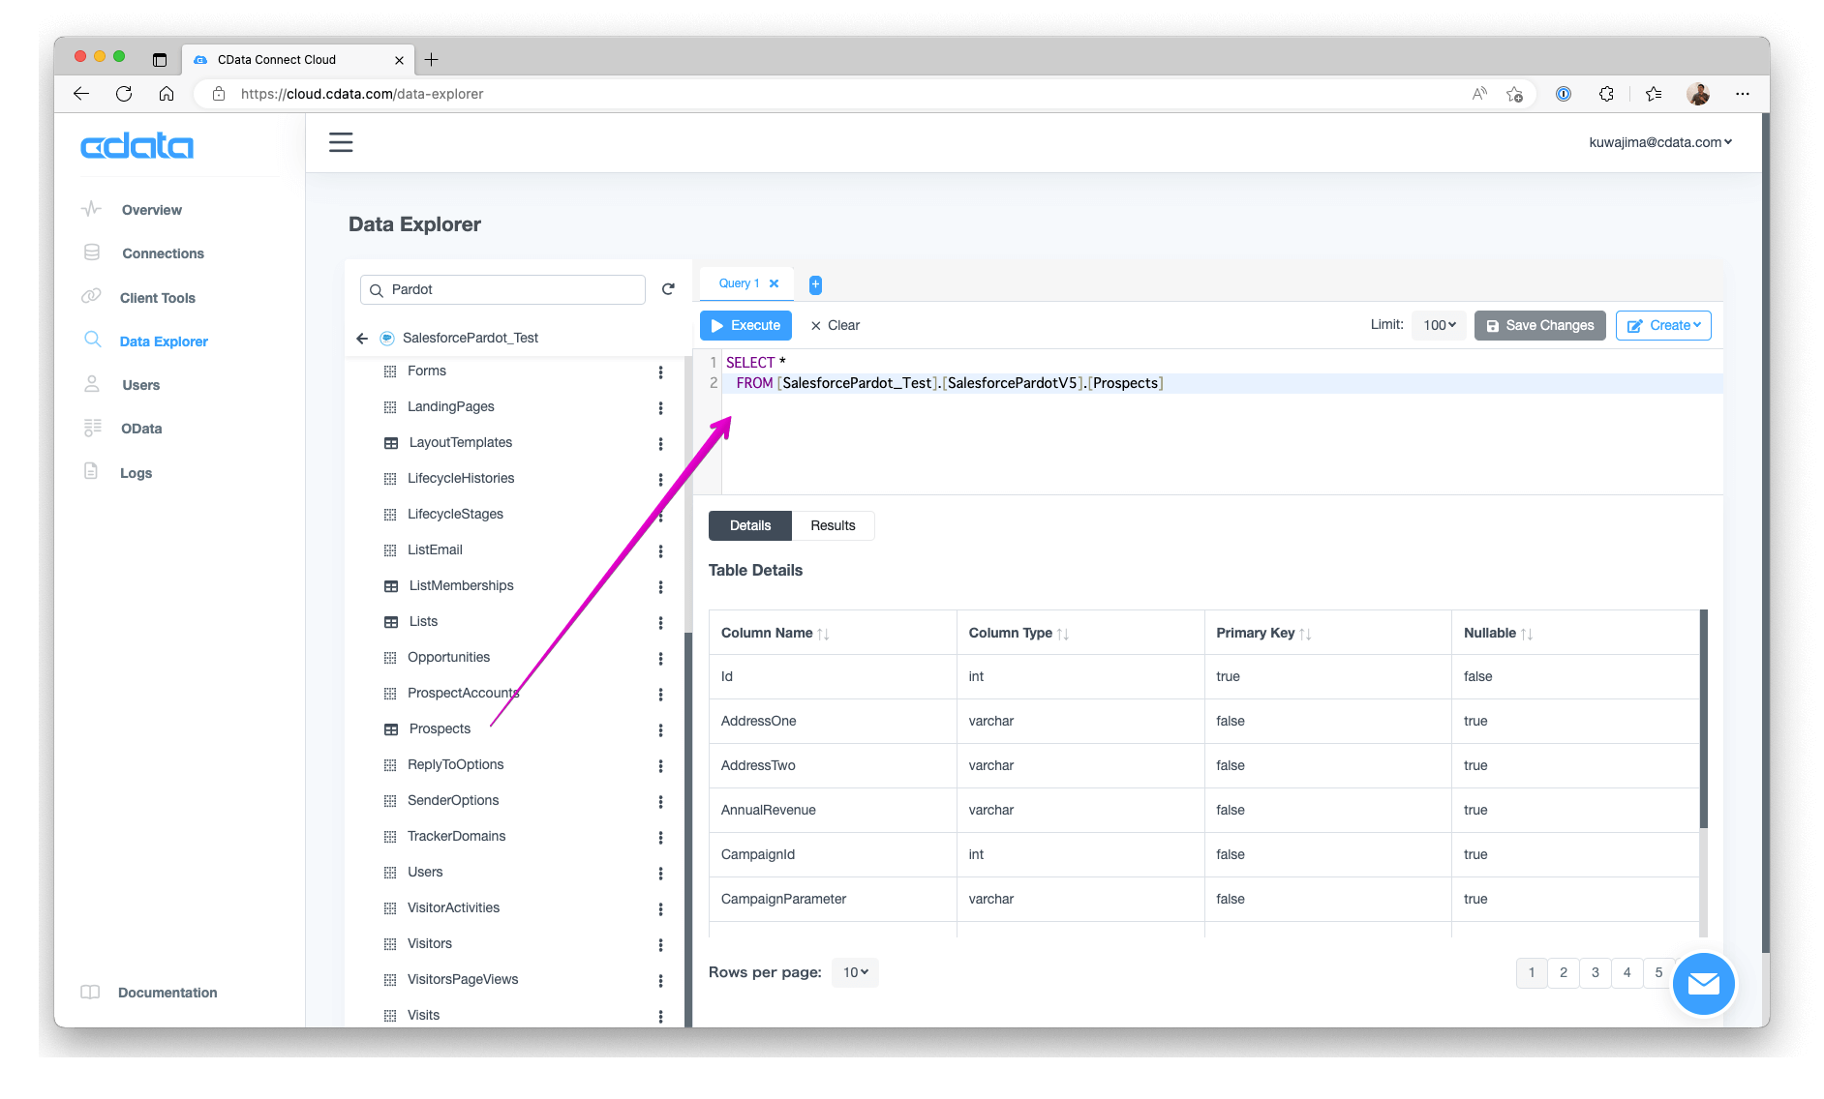Open options menu for ReplyToOptions table

(x=660, y=766)
